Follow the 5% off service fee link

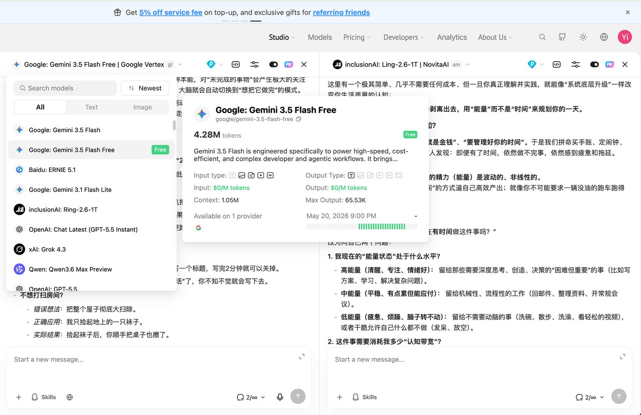(x=171, y=13)
